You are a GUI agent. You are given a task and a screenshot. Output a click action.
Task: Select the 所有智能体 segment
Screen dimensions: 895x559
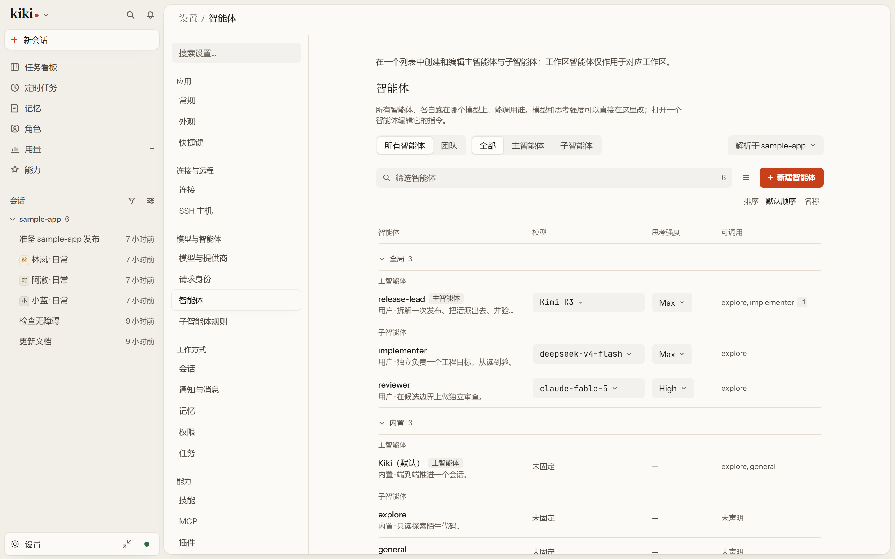click(x=404, y=146)
